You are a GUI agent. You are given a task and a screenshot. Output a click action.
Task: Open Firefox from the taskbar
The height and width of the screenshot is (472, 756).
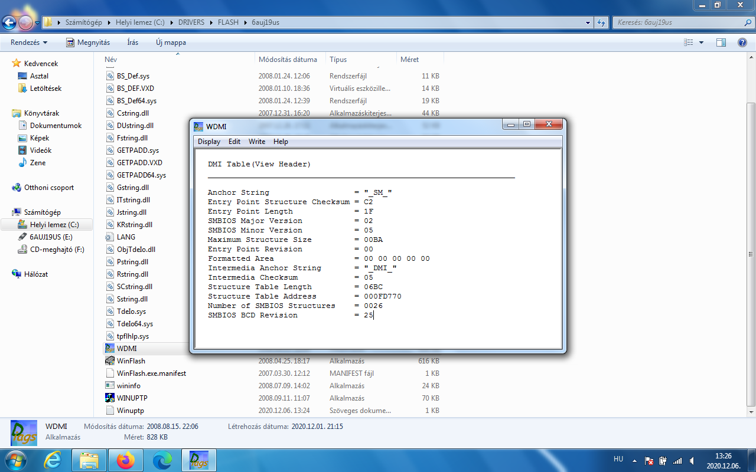point(126,460)
